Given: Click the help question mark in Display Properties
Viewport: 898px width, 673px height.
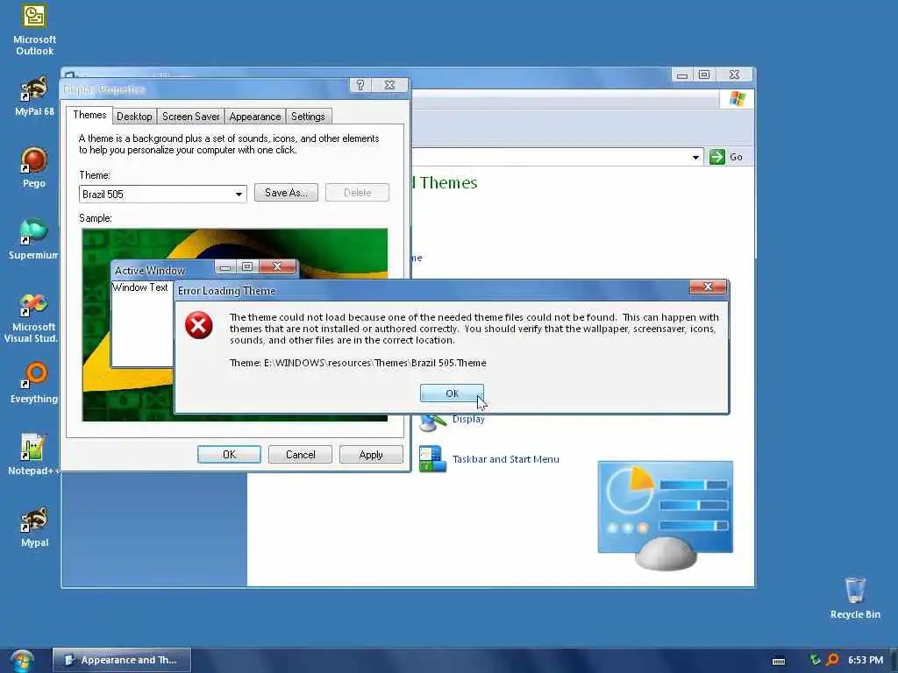Looking at the screenshot, I should click(x=360, y=85).
